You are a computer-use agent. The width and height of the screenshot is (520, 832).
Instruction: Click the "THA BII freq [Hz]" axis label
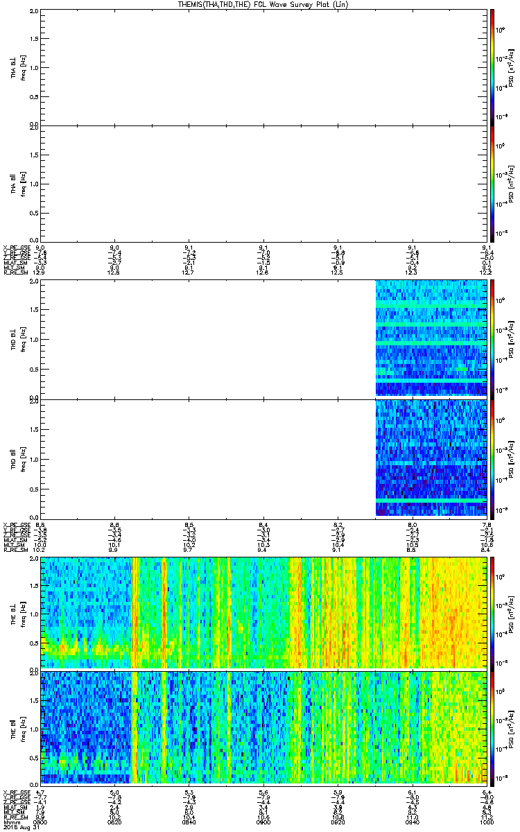(x=19, y=183)
